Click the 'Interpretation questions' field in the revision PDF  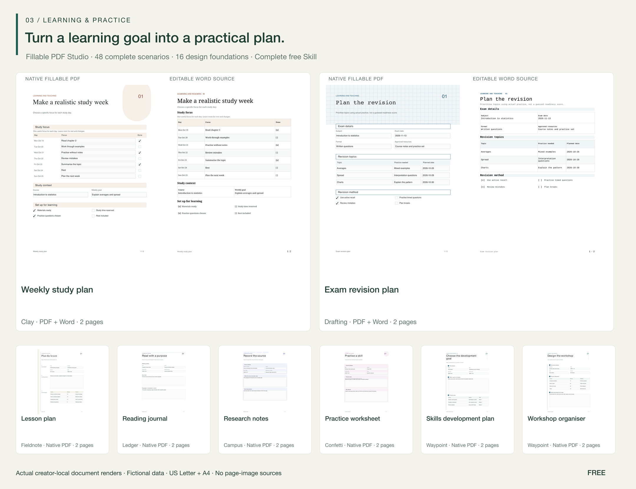[x=407, y=175]
